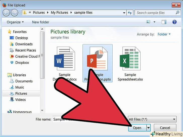Open Creative Cloud Files folder
This screenshot has width=183, height=137.
(27, 56)
